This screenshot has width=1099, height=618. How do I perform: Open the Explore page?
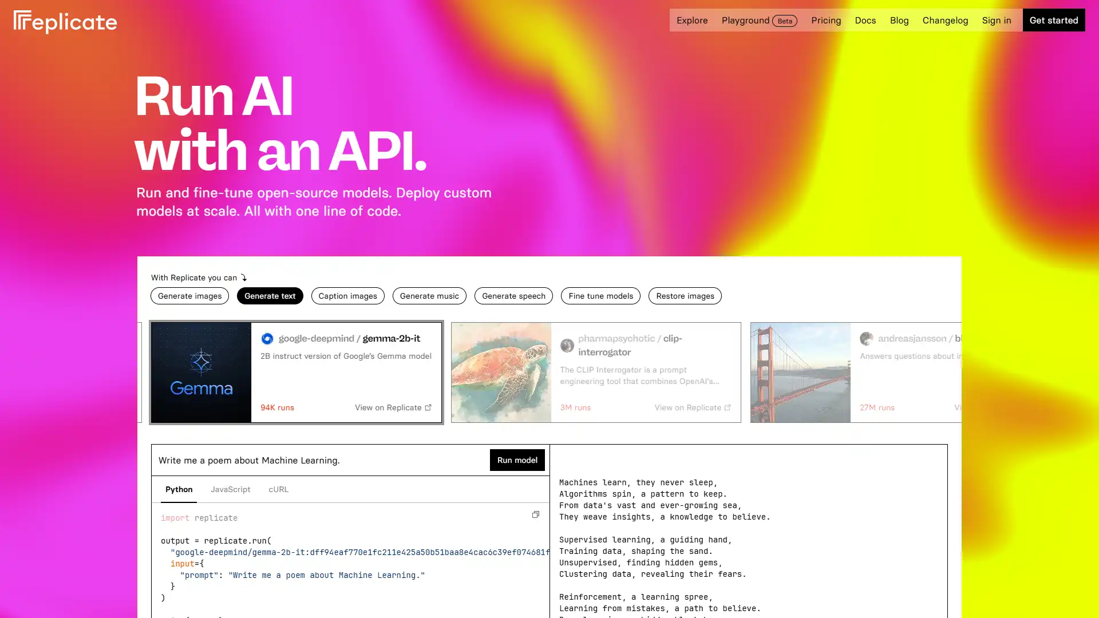point(692,21)
